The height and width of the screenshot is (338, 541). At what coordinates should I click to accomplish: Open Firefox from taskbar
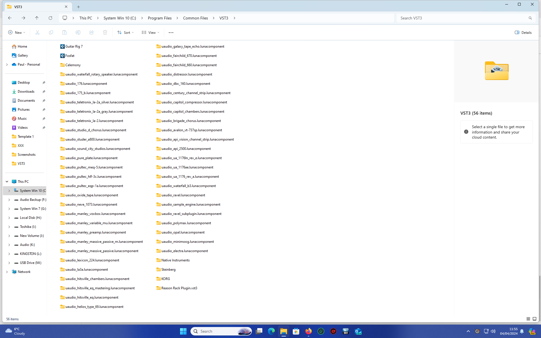(x=309, y=331)
